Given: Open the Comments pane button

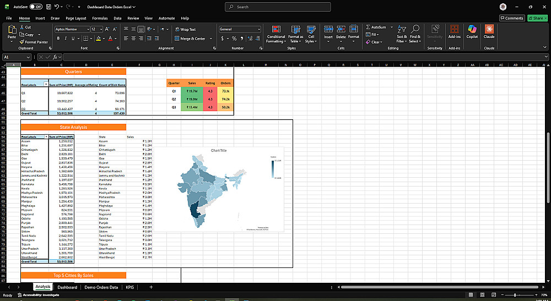Looking at the screenshot, I should tap(512, 18).
